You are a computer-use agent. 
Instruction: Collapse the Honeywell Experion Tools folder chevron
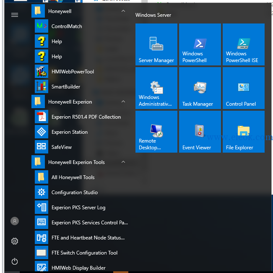click(x=123, y=162)
